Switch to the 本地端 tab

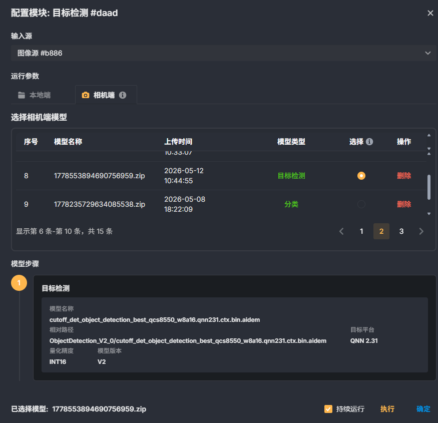[35, 95]
